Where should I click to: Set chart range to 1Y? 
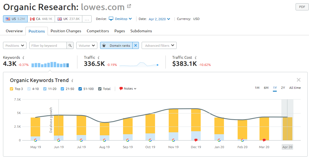pyautogui.click(x=275, y=88)
